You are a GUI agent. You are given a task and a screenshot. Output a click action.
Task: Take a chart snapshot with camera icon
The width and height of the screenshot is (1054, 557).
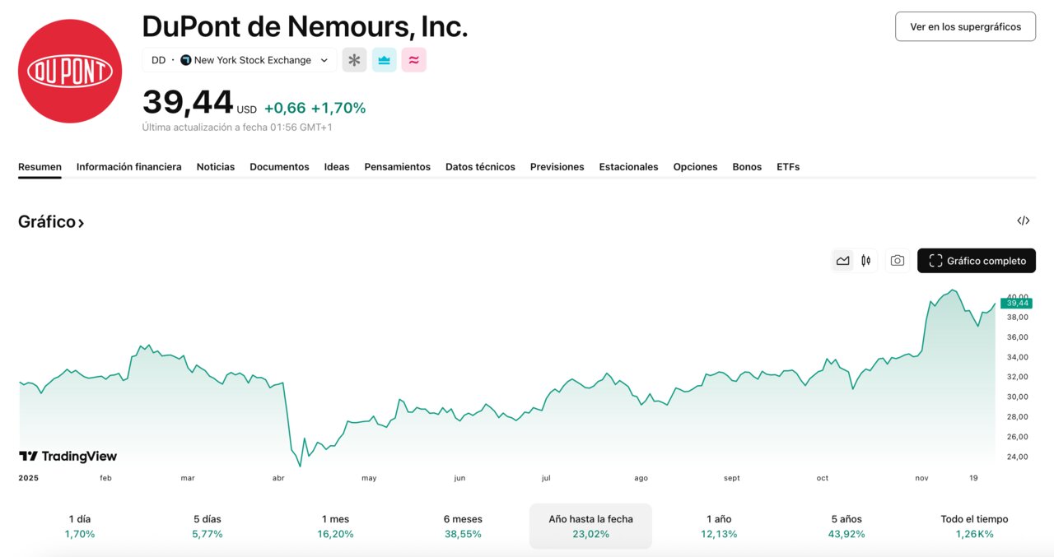(x=897, y=261)
